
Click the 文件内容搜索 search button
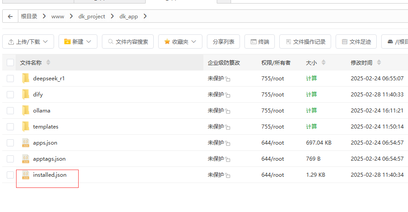[x=128, y=42]
